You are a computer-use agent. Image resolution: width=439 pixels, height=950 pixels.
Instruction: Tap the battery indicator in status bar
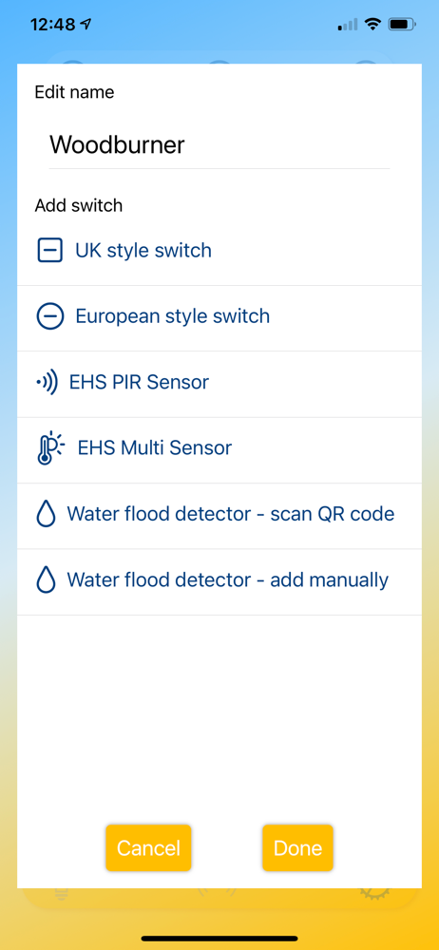click(x=403, y=25)
